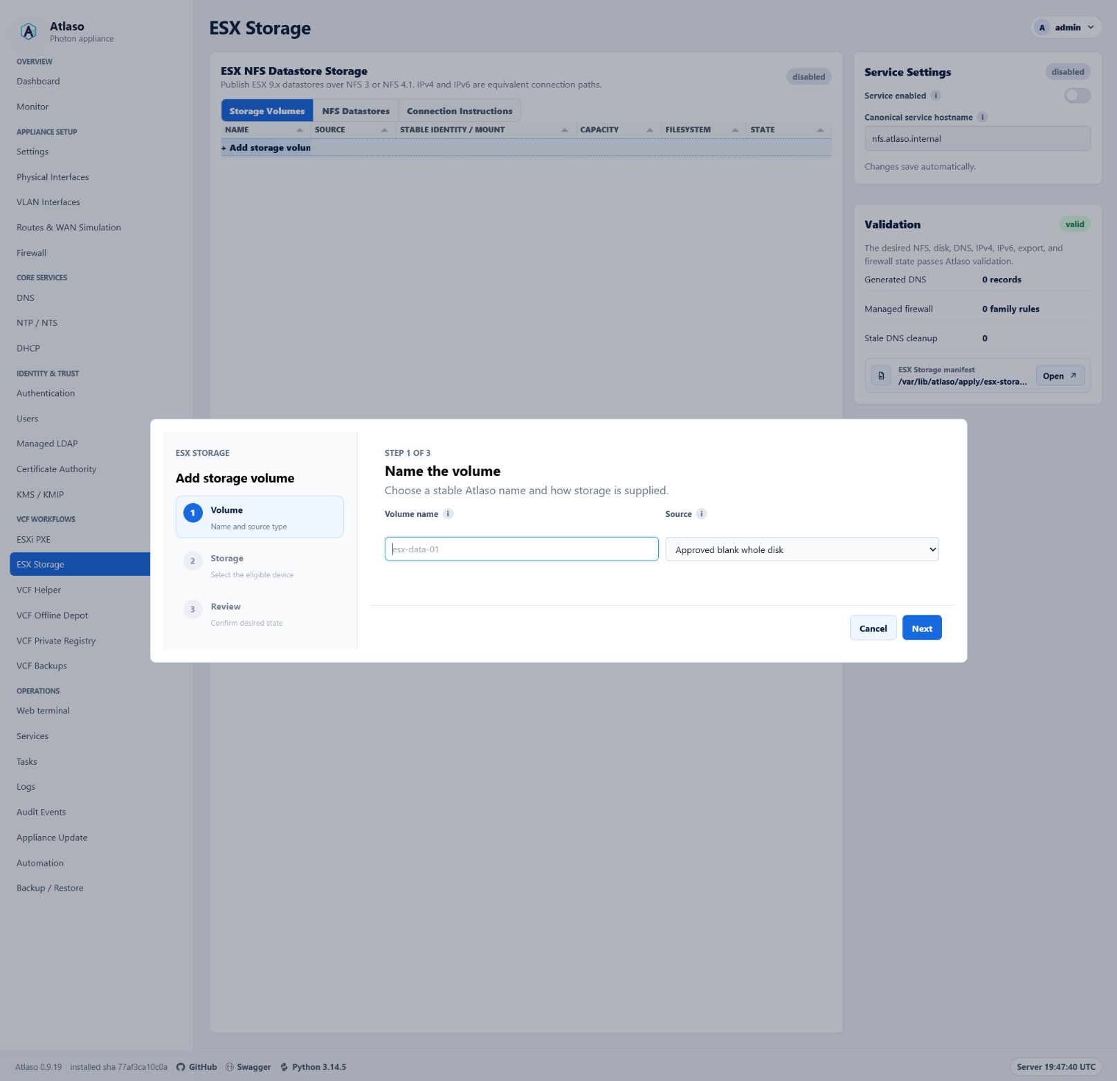Open ESXi PXE in the sidebar
The image size is (1117, 1081).
tap(80, 539)
